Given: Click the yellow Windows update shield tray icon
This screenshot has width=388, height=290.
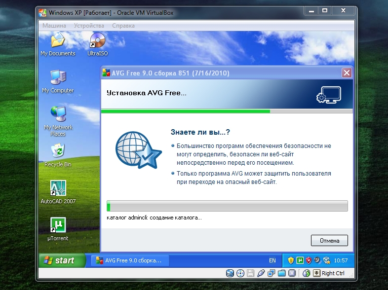Looking at the screenshot, I should click(291, 260).
